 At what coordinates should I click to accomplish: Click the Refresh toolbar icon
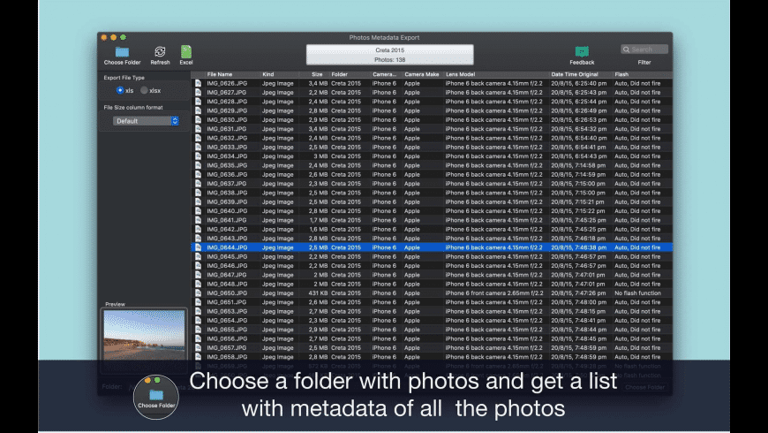pos(160,51)
